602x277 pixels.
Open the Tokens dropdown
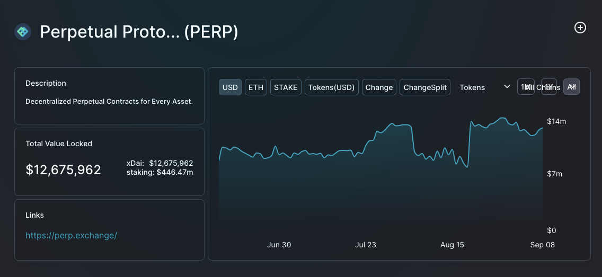pos(484,87)
